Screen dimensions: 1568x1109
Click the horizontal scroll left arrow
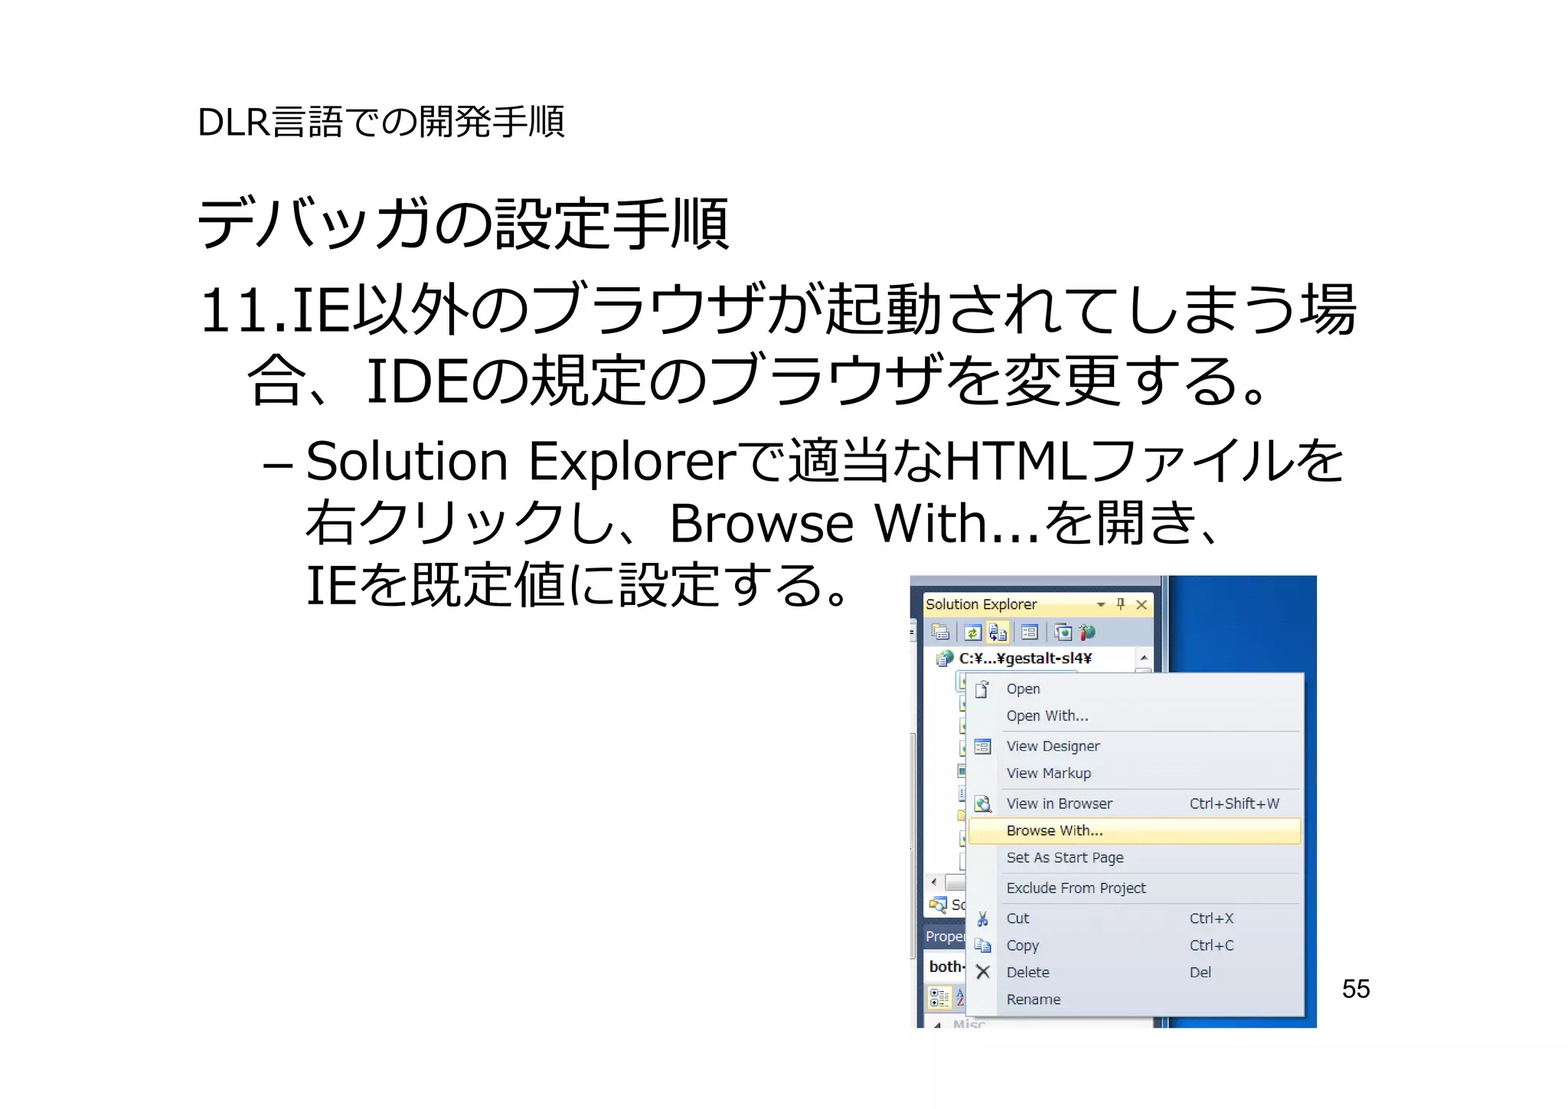click(x=934, y=882)
